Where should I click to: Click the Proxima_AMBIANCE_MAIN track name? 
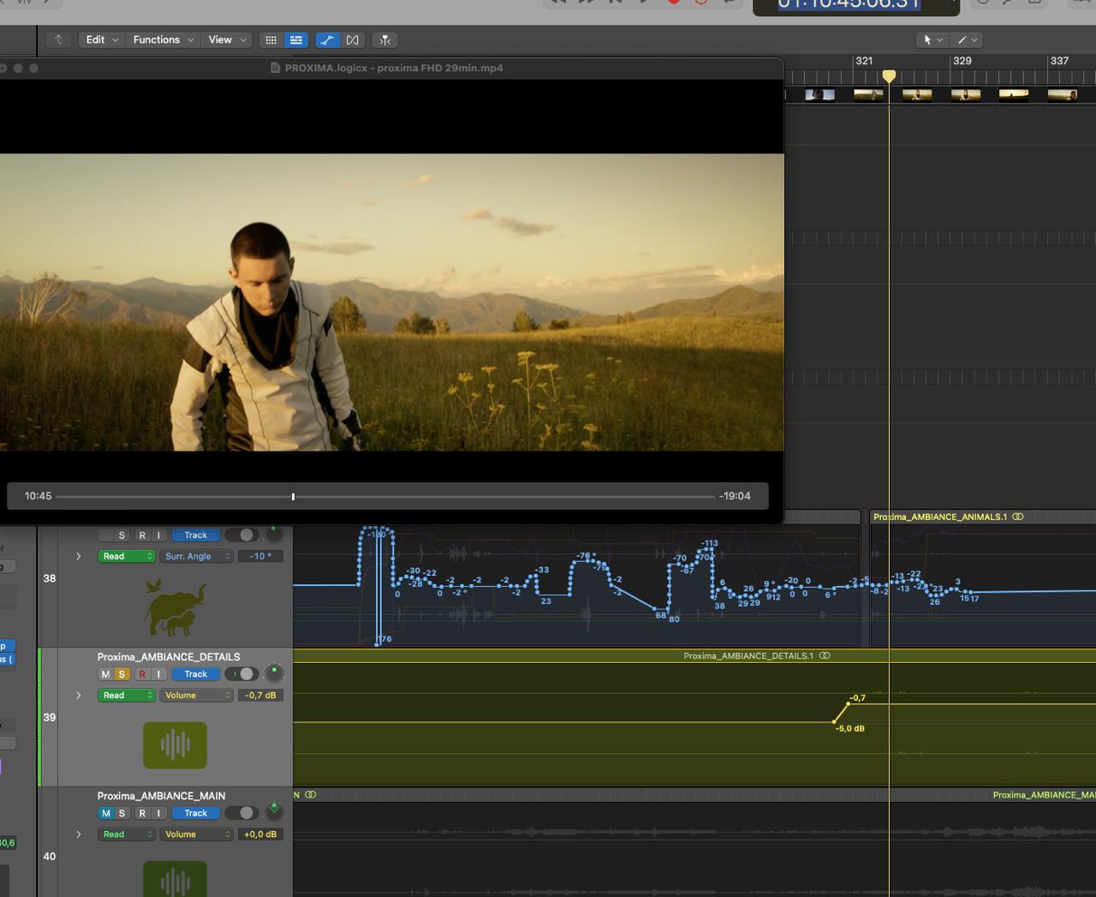[x=161, y=796]
